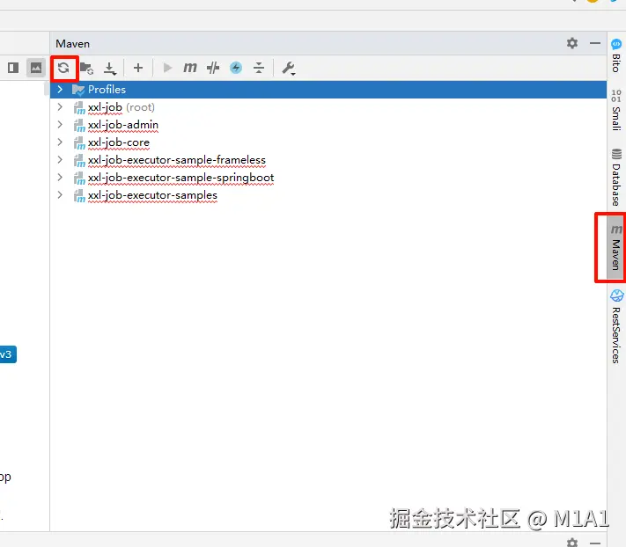Download sources and documentation icon

(110, 69)
